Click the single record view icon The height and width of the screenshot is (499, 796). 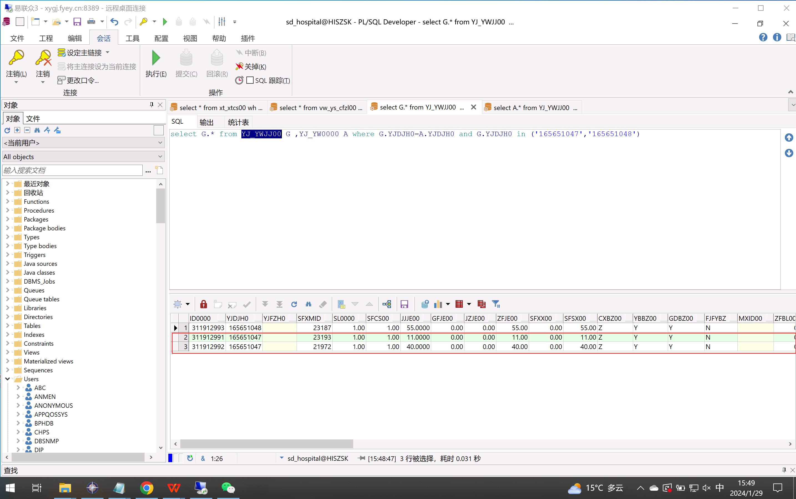point(341,304)
